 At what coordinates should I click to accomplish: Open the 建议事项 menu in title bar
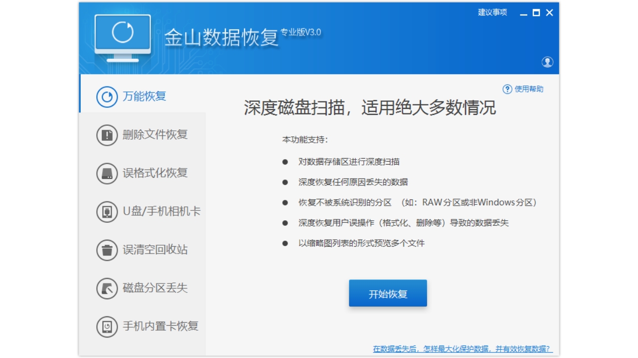tap(492, 12)
